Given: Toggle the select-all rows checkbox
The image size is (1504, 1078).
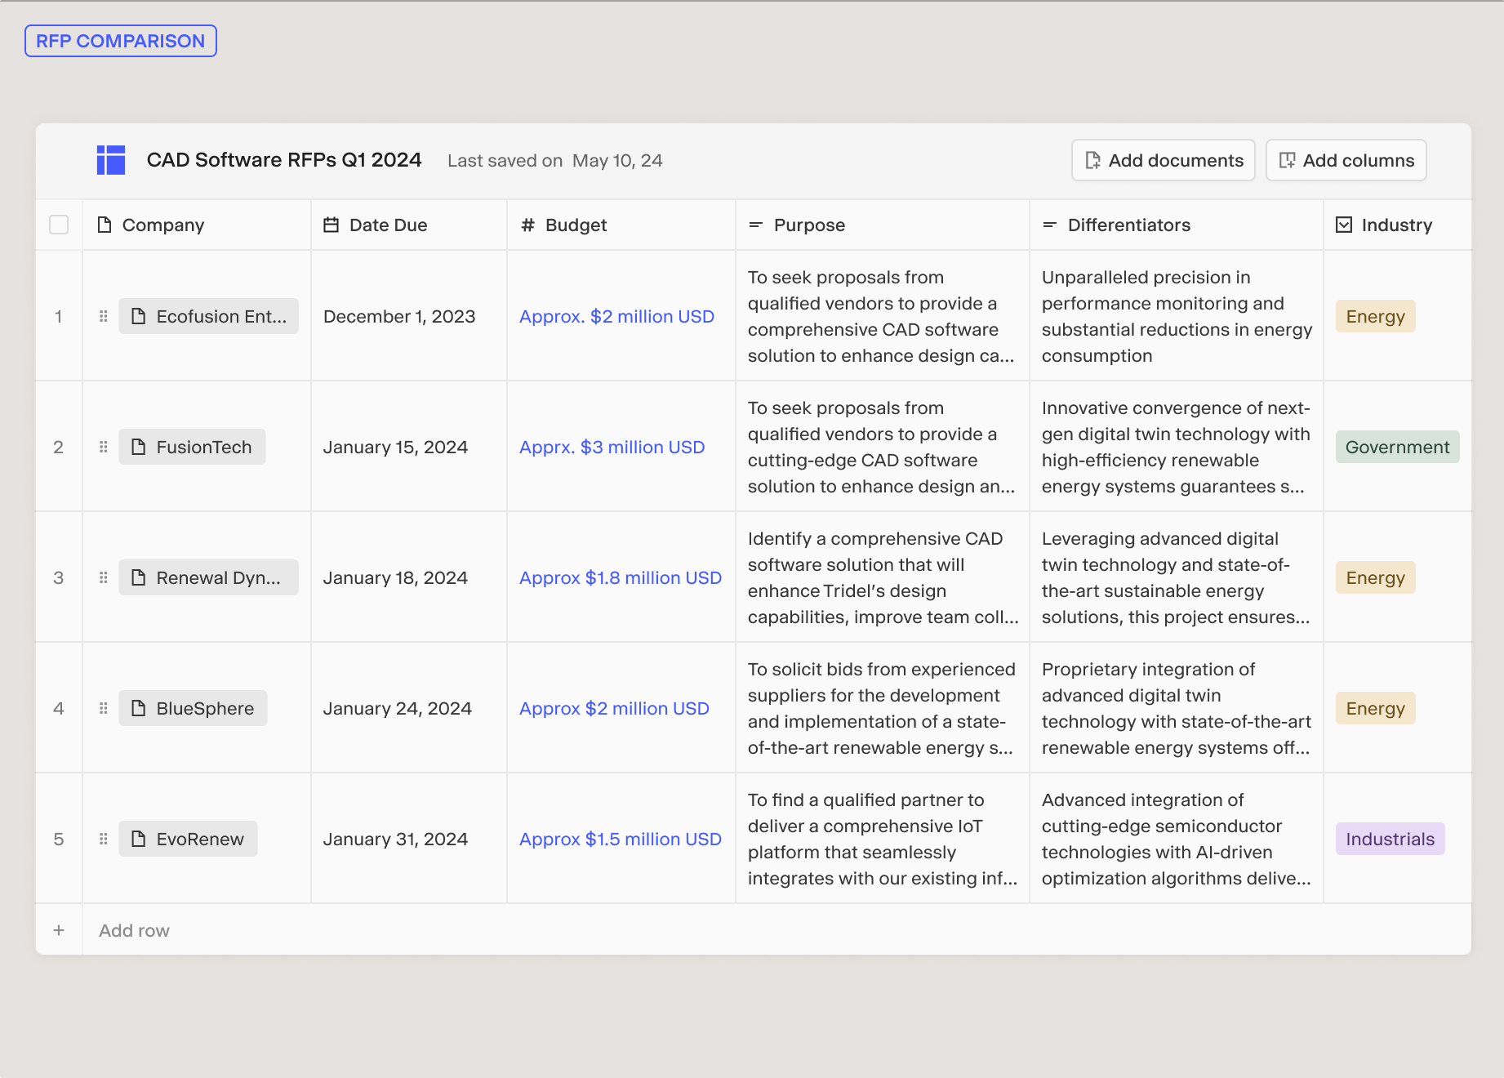Looking at the screenshot, I should click(x=59, y=225).
